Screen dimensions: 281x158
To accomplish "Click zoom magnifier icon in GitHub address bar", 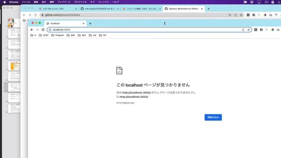I will [x=230, y=15].
